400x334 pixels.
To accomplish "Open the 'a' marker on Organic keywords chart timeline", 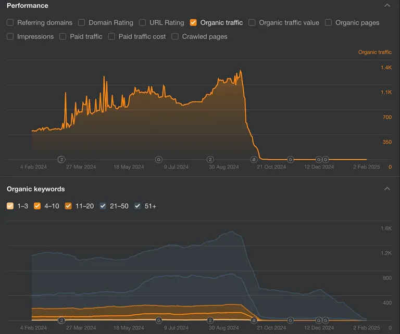I will click(254, 320).
